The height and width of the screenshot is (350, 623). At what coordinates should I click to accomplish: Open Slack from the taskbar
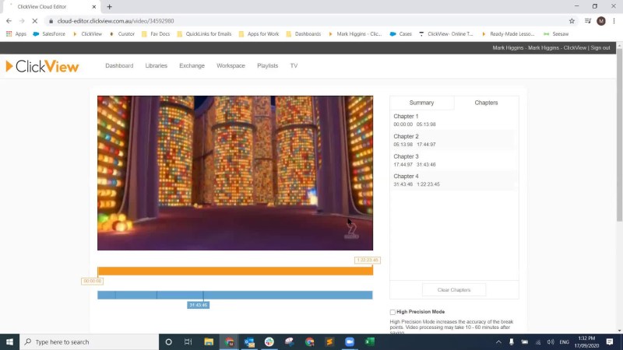[x=269, y=341]
